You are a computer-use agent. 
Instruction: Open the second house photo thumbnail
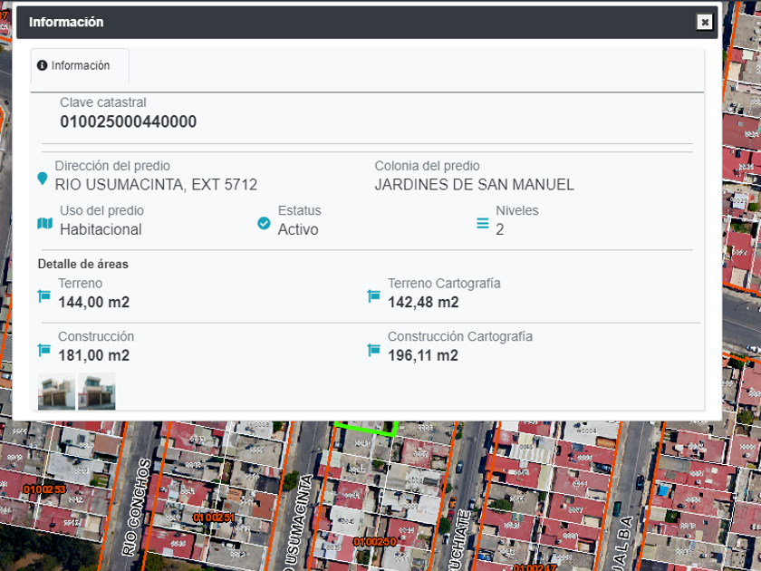click(97, 392)
